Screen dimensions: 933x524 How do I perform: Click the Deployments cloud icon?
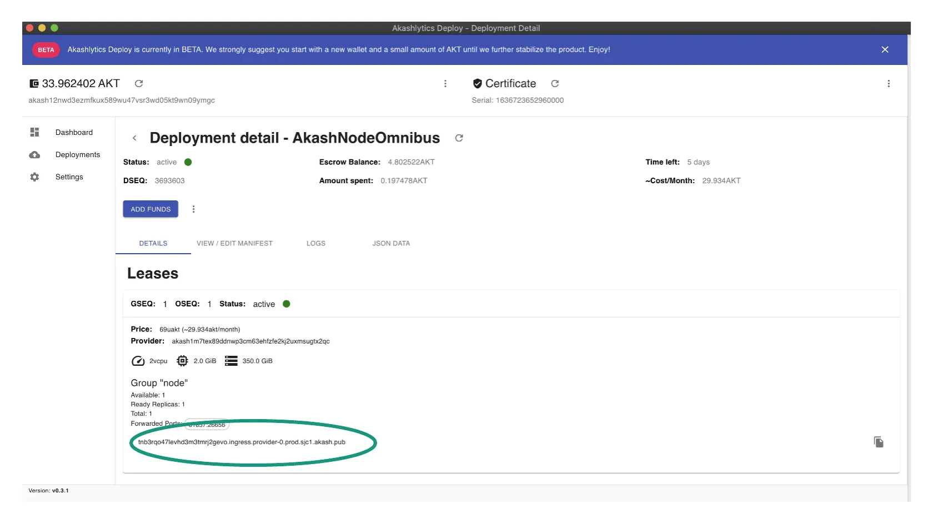pos(34,155)
